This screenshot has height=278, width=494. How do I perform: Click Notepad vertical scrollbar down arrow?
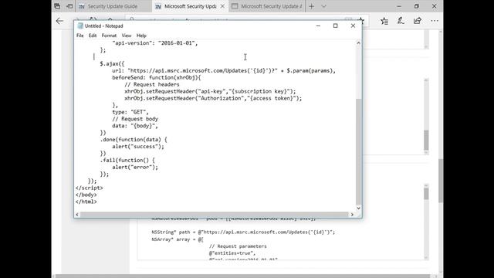(x=358, y=208)
